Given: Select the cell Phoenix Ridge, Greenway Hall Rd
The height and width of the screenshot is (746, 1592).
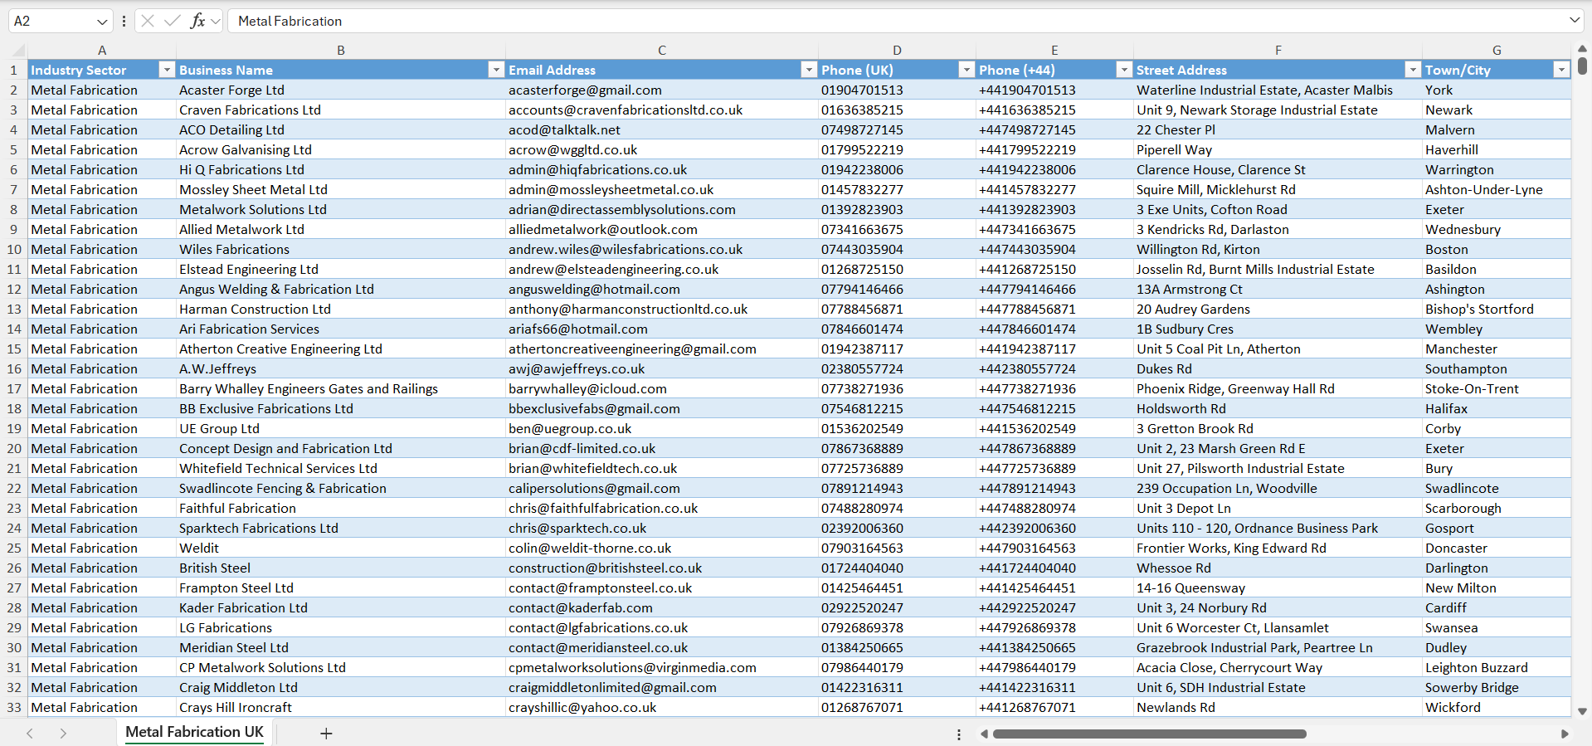Looking at the screenshot, I should click(1278, 388).
